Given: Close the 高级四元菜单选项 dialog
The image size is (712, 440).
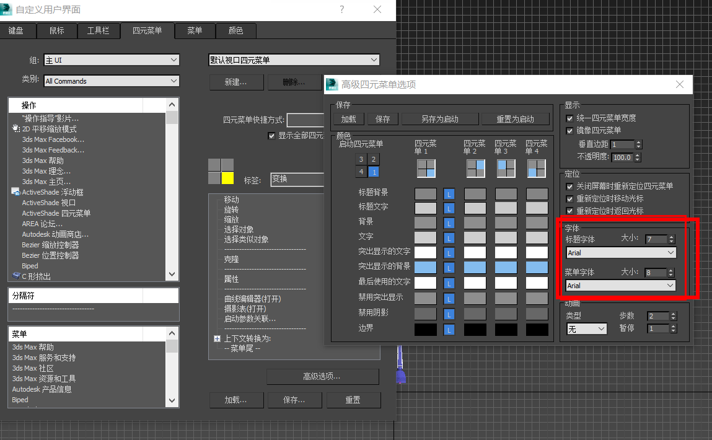Looking at the screenshot, I should tap(679, 84).
